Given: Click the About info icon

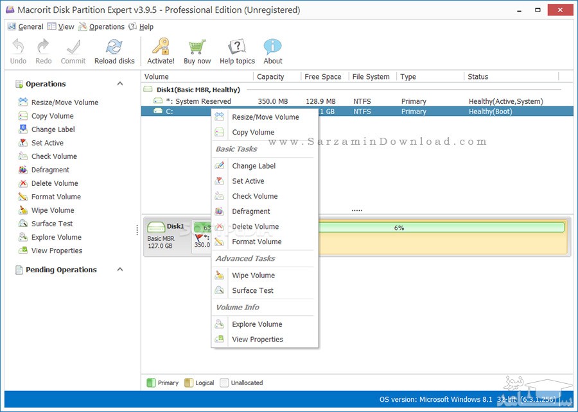Looking at the screenshot, I should click(x=272, y=48).
